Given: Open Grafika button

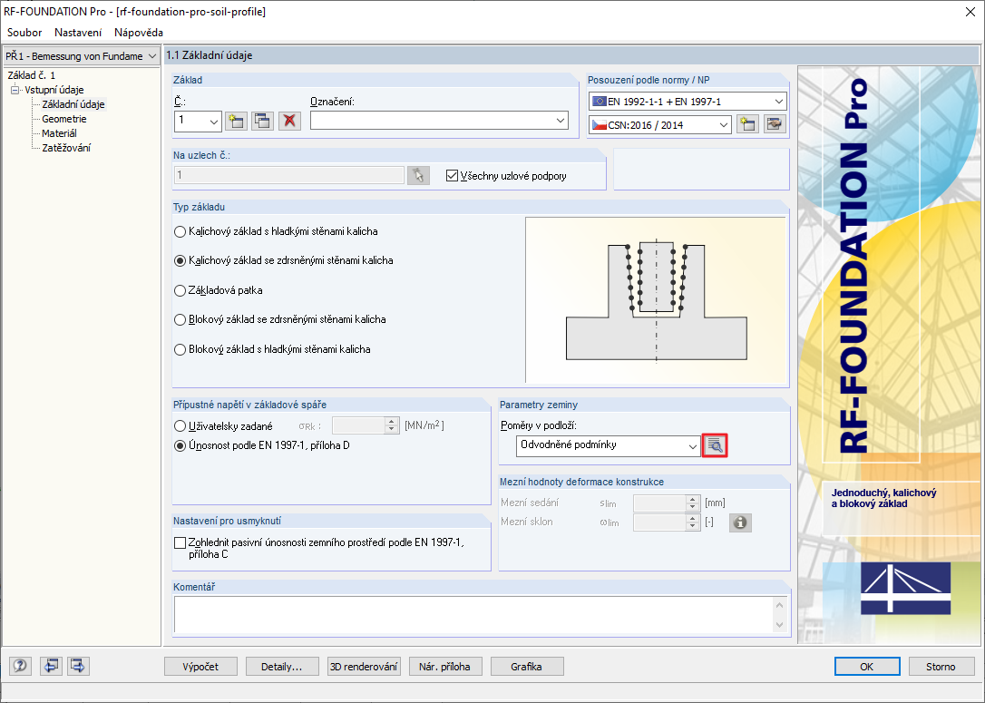Looking at the screenshot, I should coord(527,667).
